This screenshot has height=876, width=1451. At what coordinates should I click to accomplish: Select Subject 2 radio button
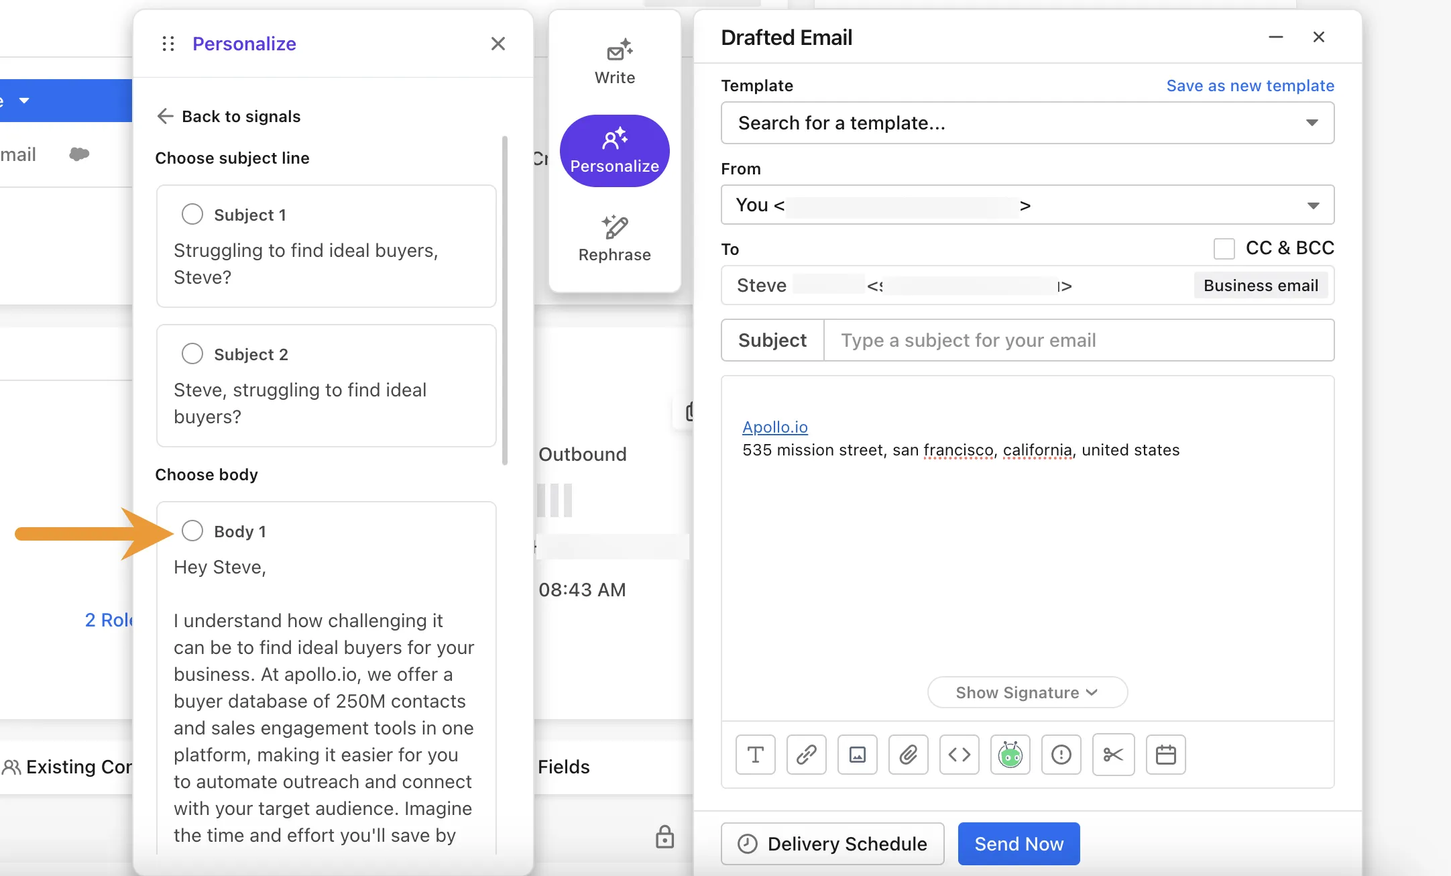click(190, 353)
